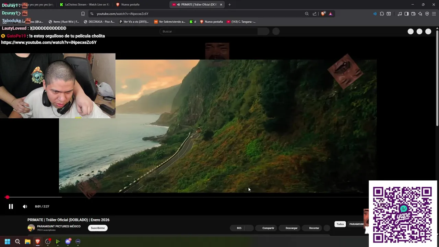Open the DECOKASA - Piso A... bookmark
The width and height of the screenshot is (439, 247).
tap(99, 22)
